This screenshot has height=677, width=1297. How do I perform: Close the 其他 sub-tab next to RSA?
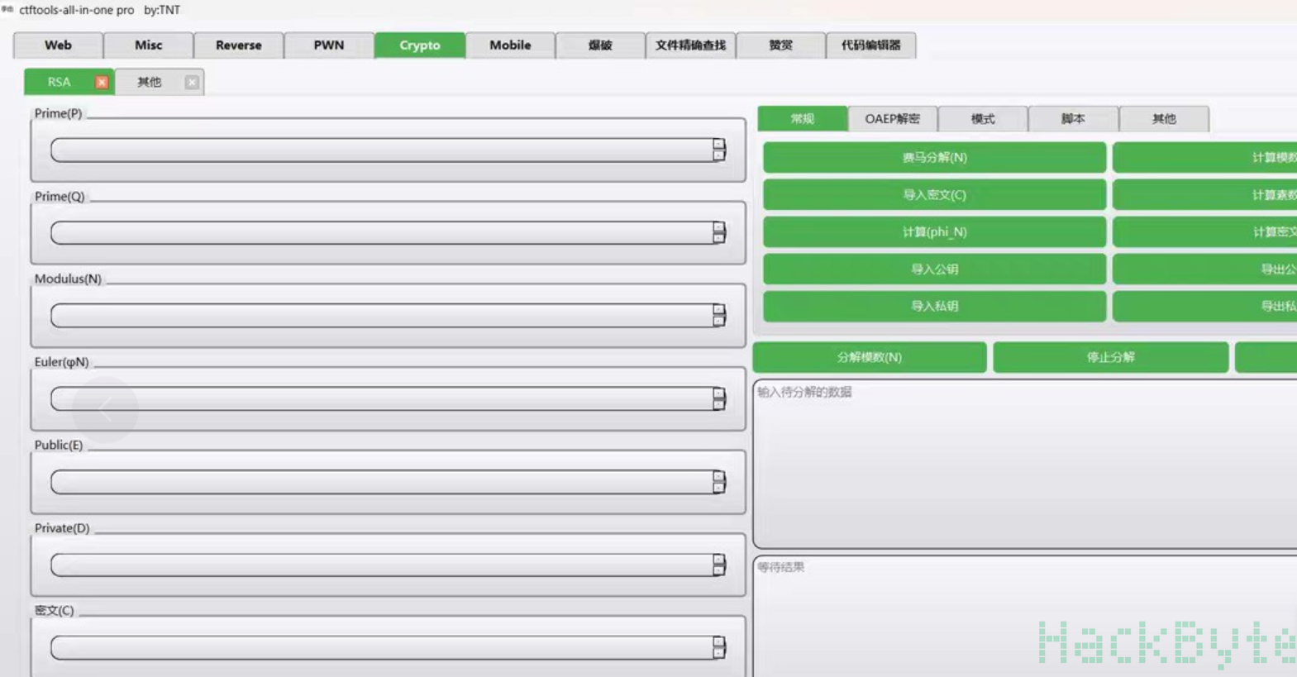click(192, 82)
